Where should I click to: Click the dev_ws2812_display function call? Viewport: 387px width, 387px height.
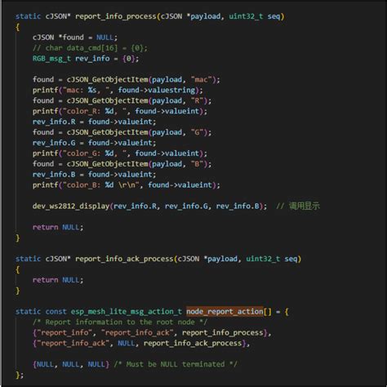point(71,207)
